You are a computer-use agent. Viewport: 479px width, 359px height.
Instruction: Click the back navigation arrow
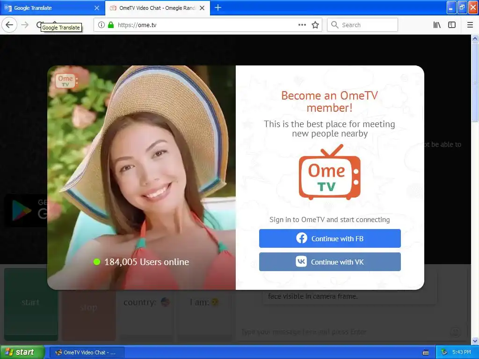(x=9, y=25)
